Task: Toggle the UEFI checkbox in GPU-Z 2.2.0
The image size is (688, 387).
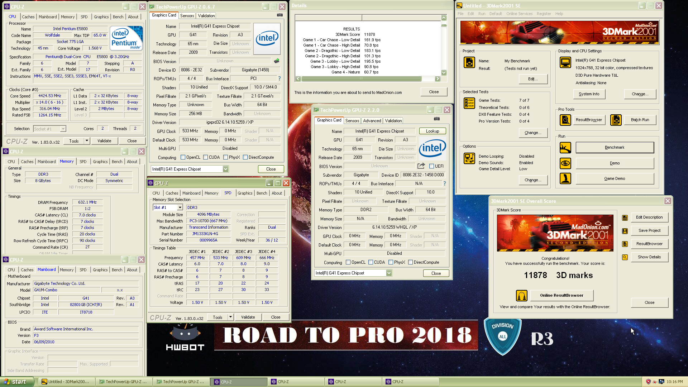Action: [431, 166]
